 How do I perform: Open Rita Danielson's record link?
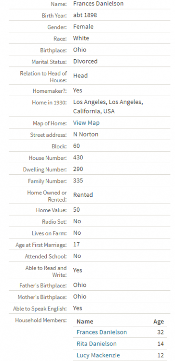tap(96, 344)
